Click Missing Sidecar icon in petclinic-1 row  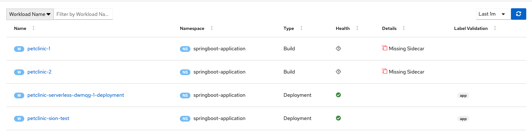pyautogui.click(x=385, y=48)
